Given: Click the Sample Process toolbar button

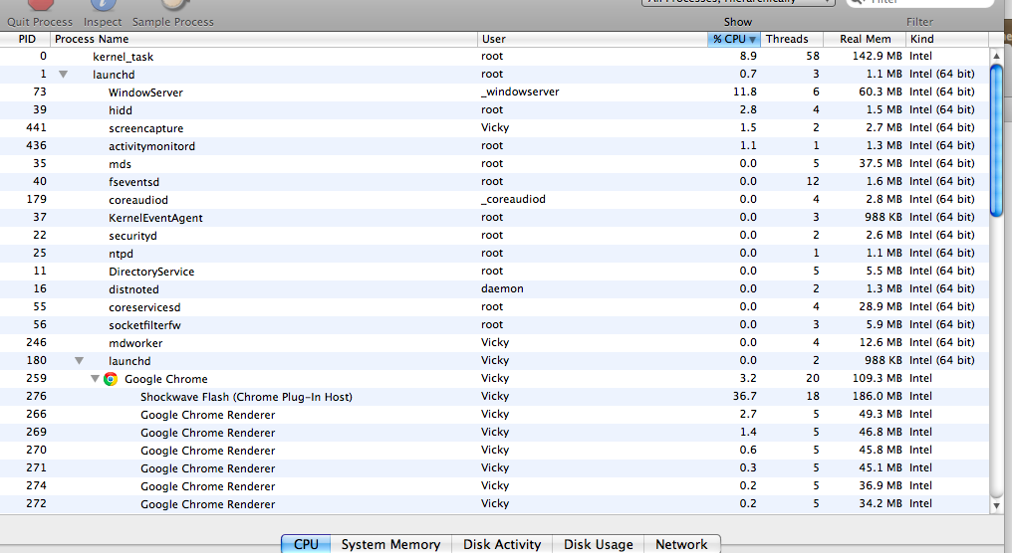Looking at the screenshot, I should tap(172, 14).
